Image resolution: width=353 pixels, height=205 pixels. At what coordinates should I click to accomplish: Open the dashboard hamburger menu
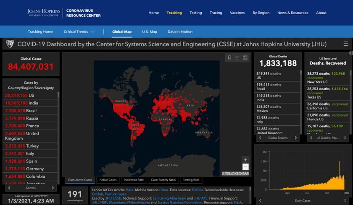click(x=346, y=44)
